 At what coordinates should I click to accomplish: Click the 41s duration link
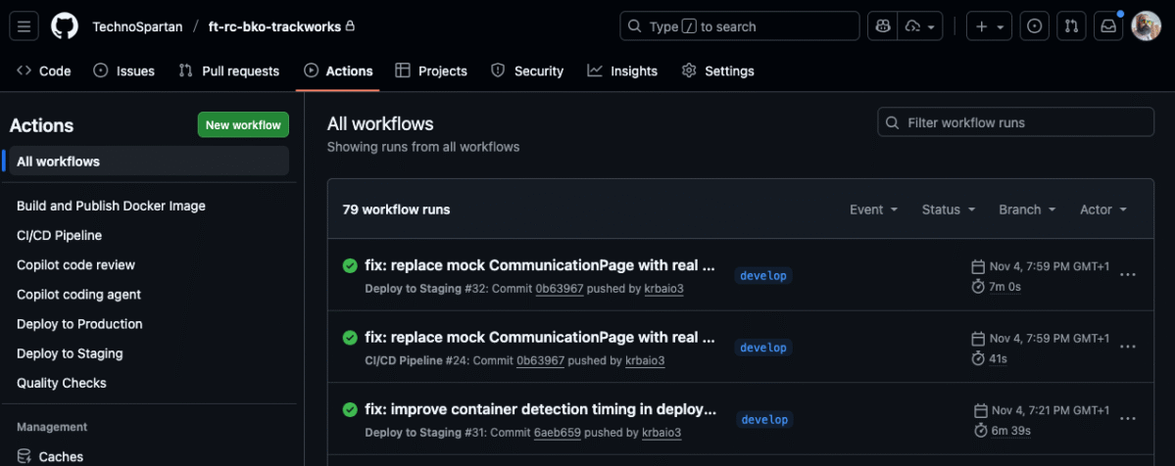pos(999,358)
